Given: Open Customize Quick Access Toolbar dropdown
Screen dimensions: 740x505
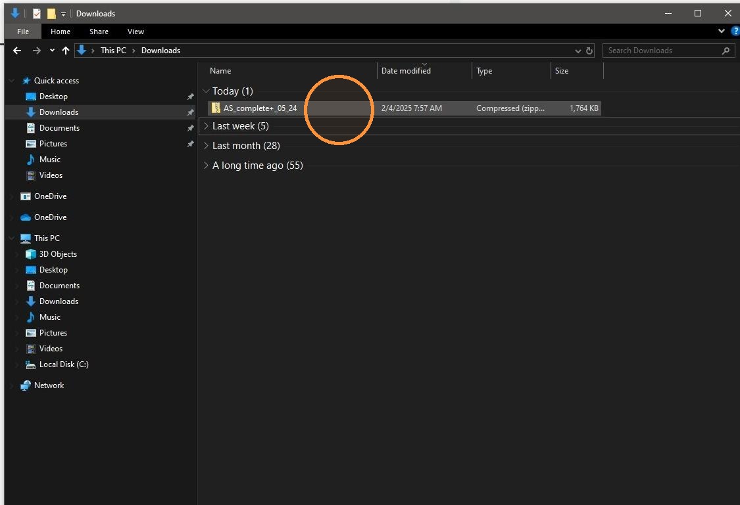Looking at the screenshot, I should (x=63, y=14).
